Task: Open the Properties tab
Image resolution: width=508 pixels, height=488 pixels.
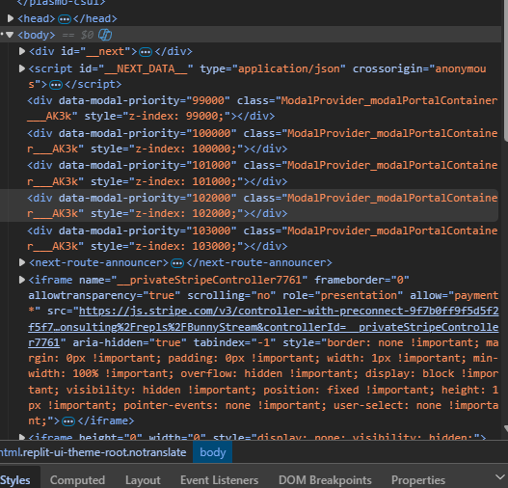Action: 418,480
